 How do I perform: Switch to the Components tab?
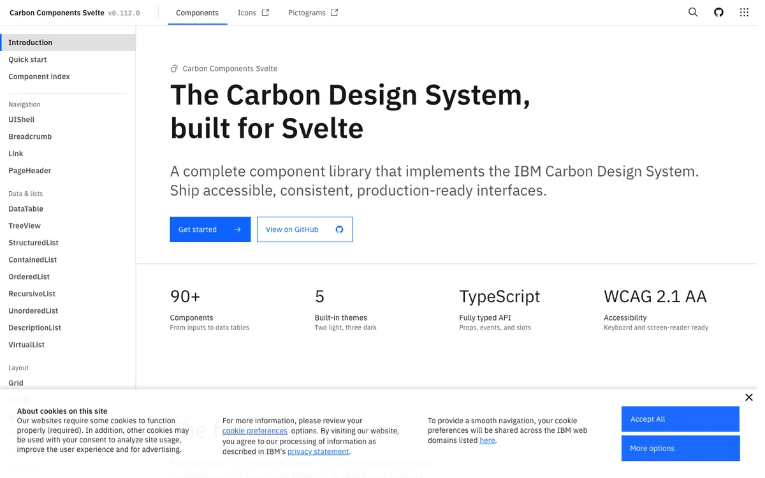(197, 13)
